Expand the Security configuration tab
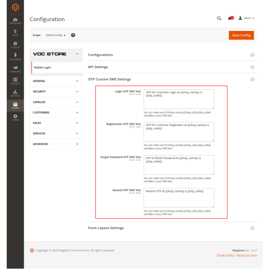The image size is (269, 269). [56, 91]
